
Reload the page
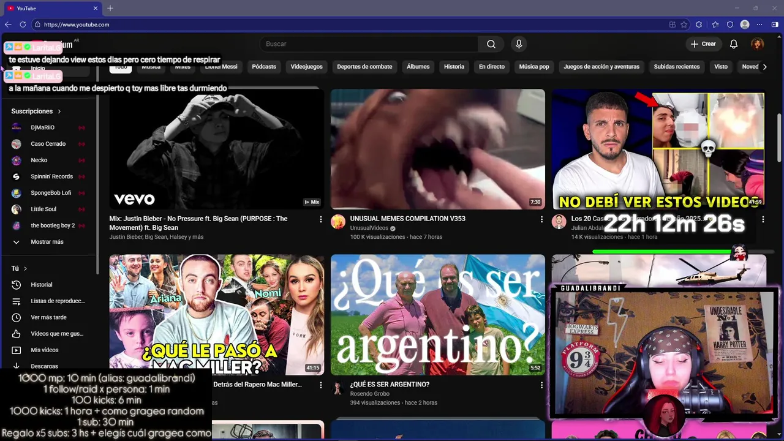coord(23,24)
